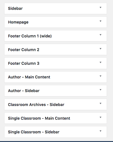Open the Classroom Archives - Sidebar arrow

101,103
